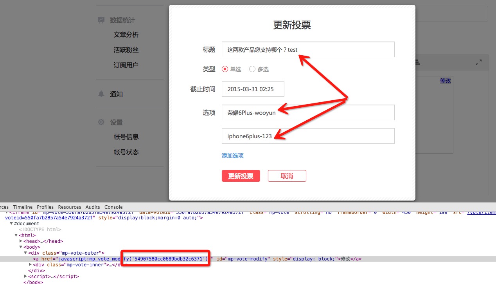Screen dimensions: 496x284
Task: Click the 添加选项 link
Action: pyautogui.click(x=233, y=156)
